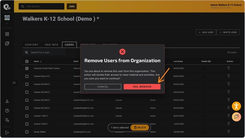Switch to the ORG INFO tab
Screen dimensions: 245x138
pos(51,45)
